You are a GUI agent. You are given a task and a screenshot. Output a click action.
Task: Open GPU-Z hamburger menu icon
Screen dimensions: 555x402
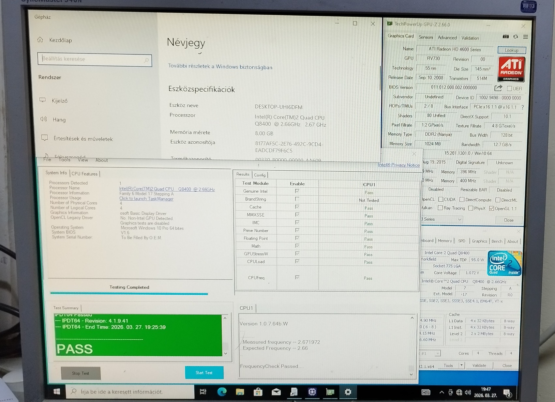[525, 37]
